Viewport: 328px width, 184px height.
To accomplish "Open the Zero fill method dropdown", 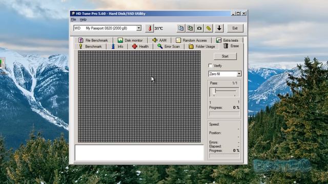I will [x=239, y=74].
